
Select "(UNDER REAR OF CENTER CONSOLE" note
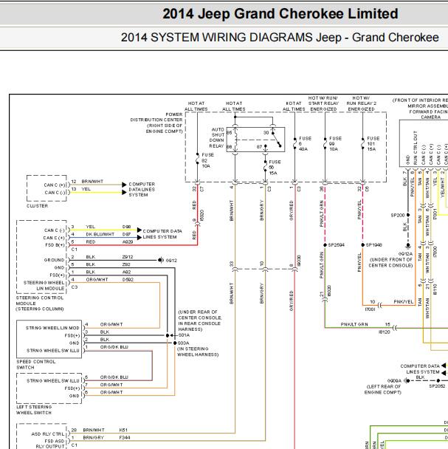coord(200,315)
